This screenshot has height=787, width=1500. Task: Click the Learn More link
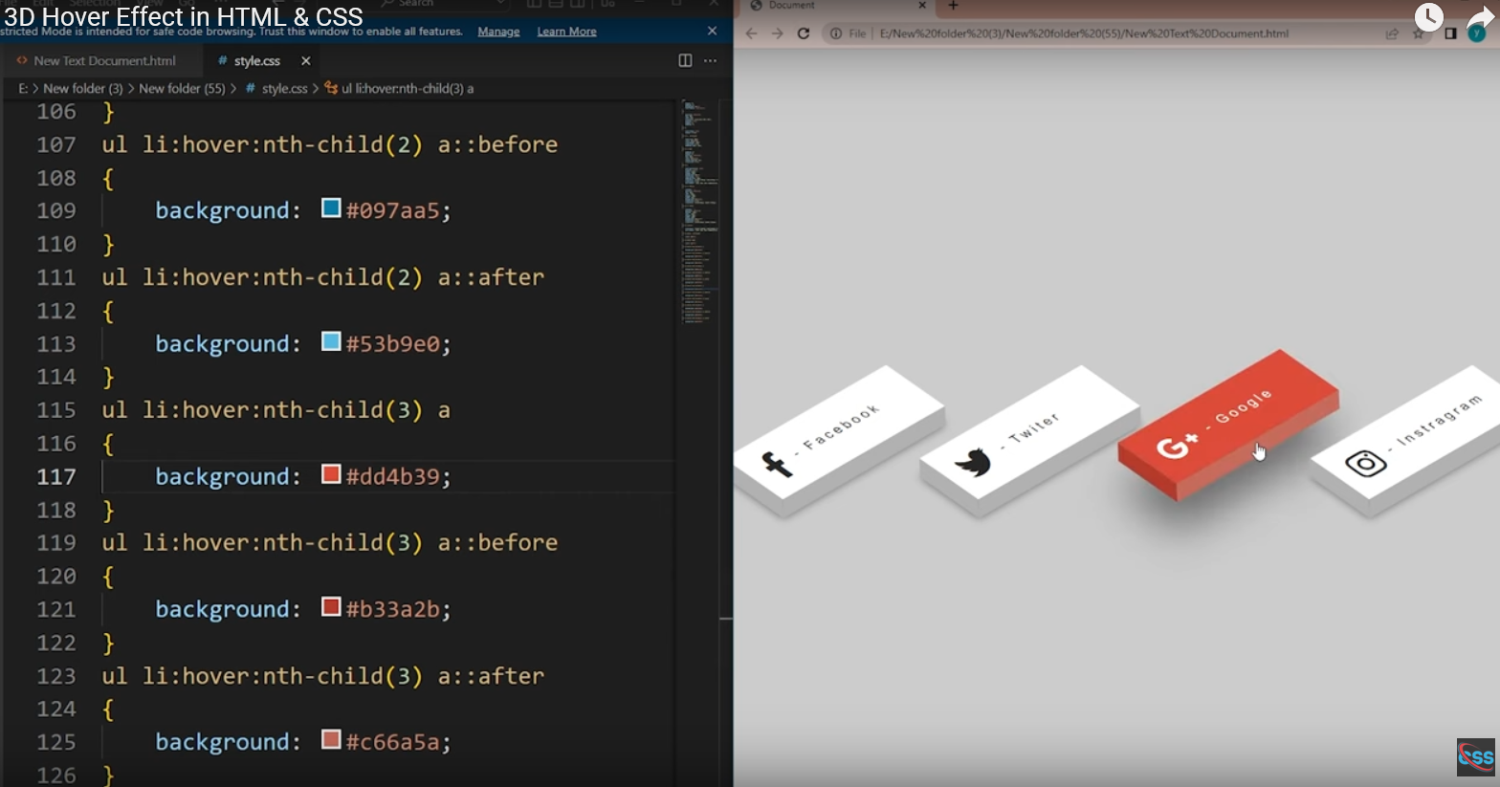[566, 32]
